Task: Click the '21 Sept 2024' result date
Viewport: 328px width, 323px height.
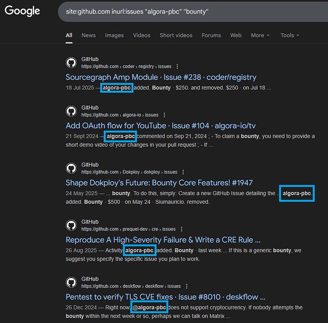Action: tap(82, 136)
